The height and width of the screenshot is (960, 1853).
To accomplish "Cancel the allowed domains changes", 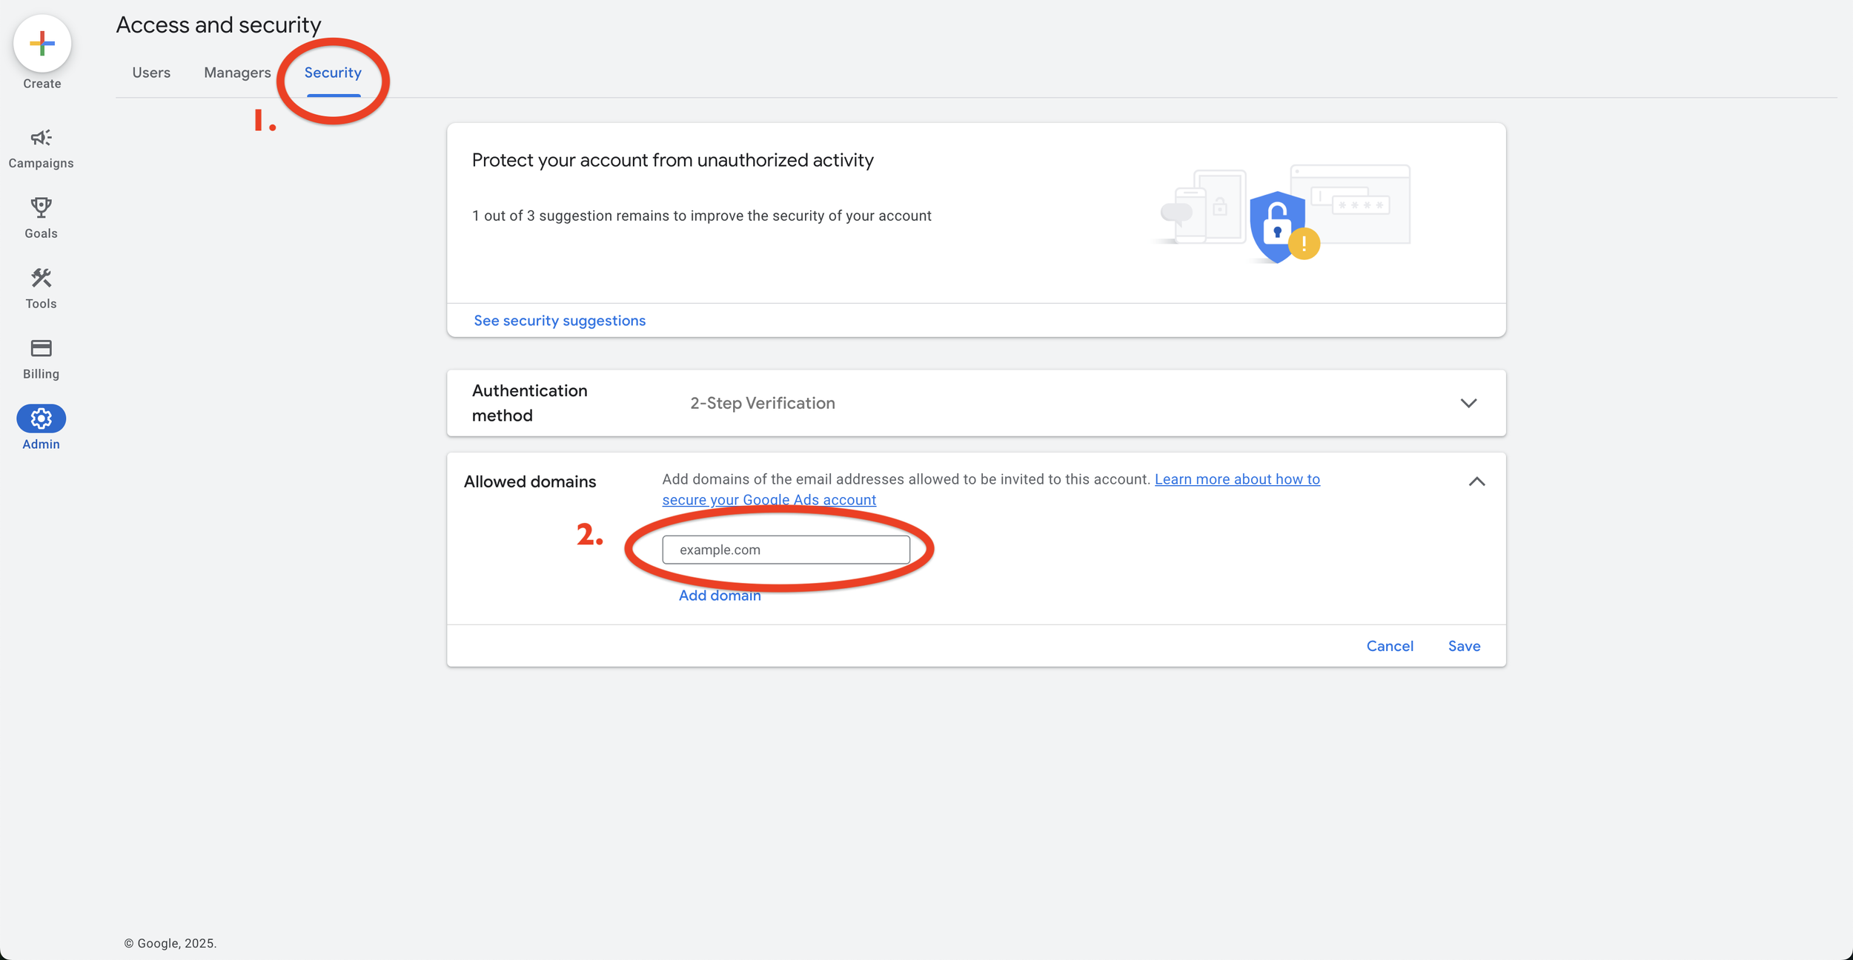I will point(1389,645).
